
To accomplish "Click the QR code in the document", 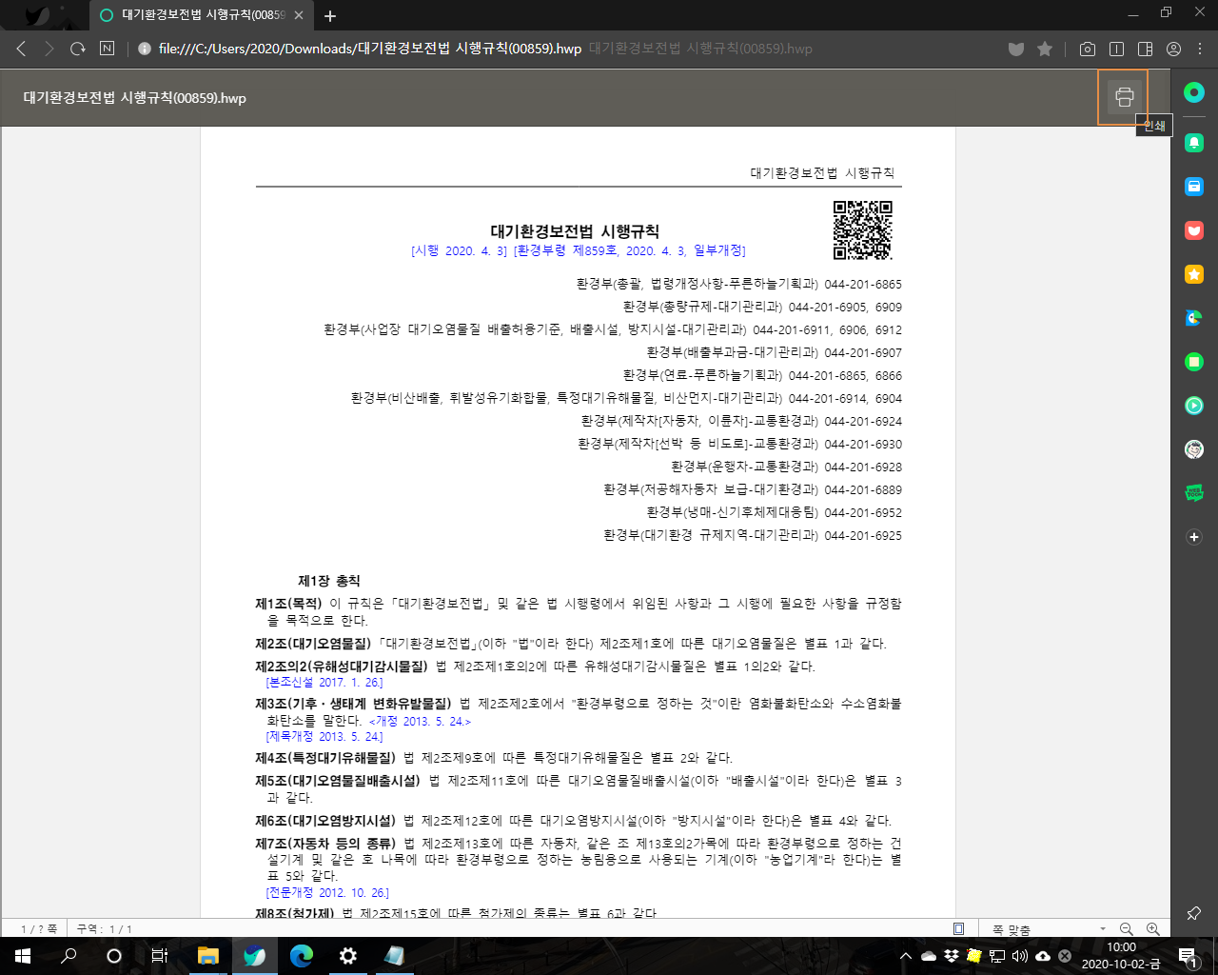I will 863,230.
